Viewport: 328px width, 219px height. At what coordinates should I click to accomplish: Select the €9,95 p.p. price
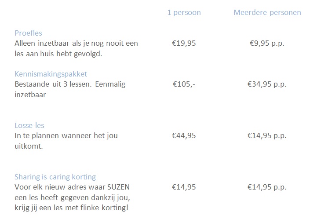[x=267, y=43]
